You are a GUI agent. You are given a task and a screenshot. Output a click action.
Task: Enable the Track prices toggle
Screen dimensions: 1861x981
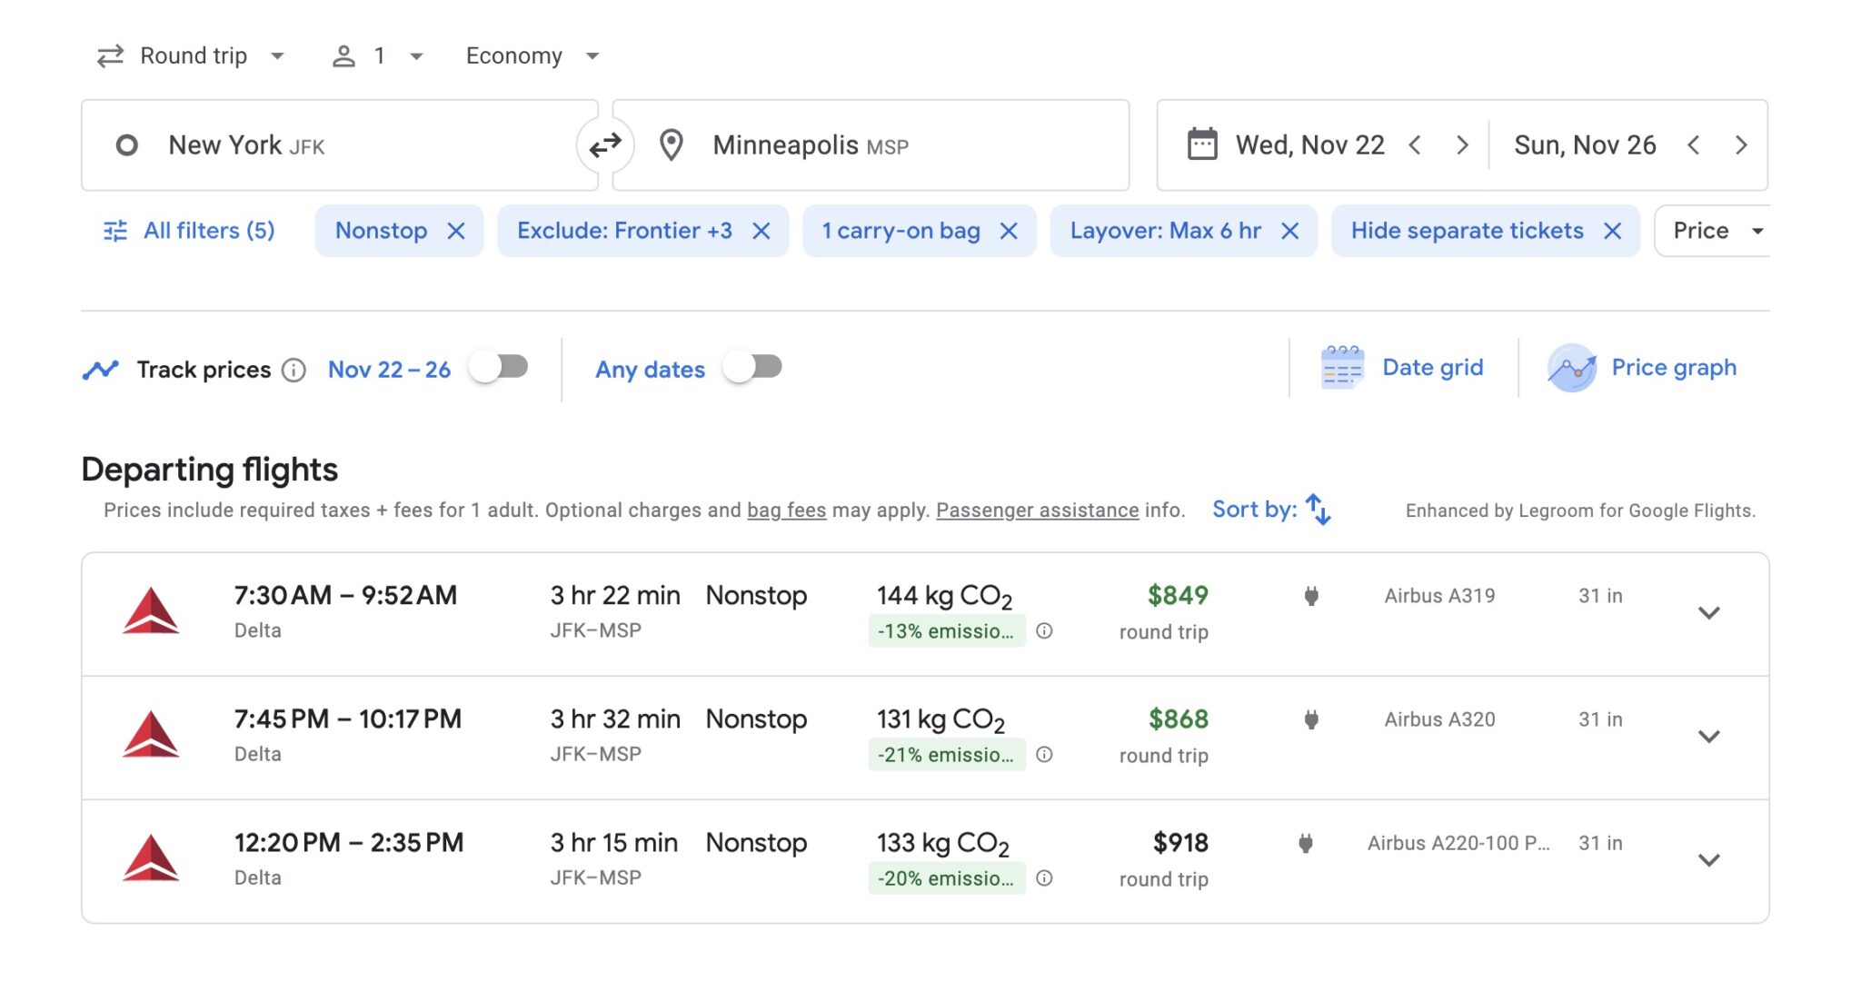498,368
